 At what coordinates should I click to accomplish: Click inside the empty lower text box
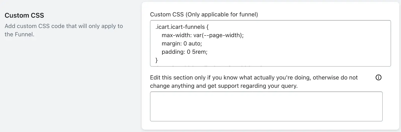click(266, 106)
